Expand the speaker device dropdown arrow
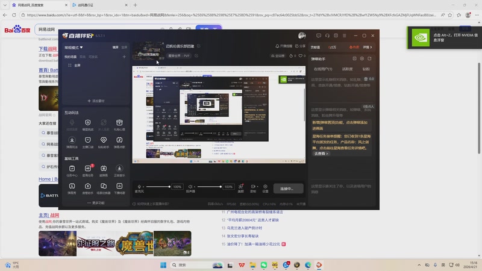482x271 pixels. (194, 187)
